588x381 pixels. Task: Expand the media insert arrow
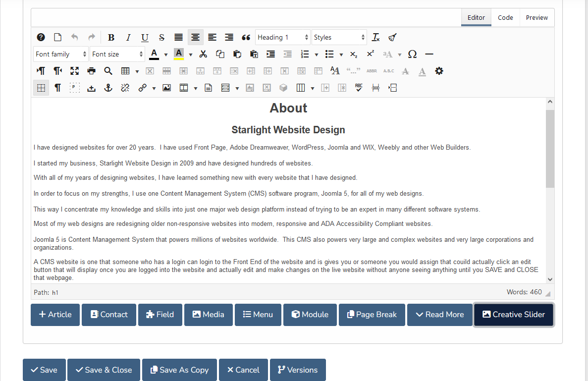click(195, 89)
